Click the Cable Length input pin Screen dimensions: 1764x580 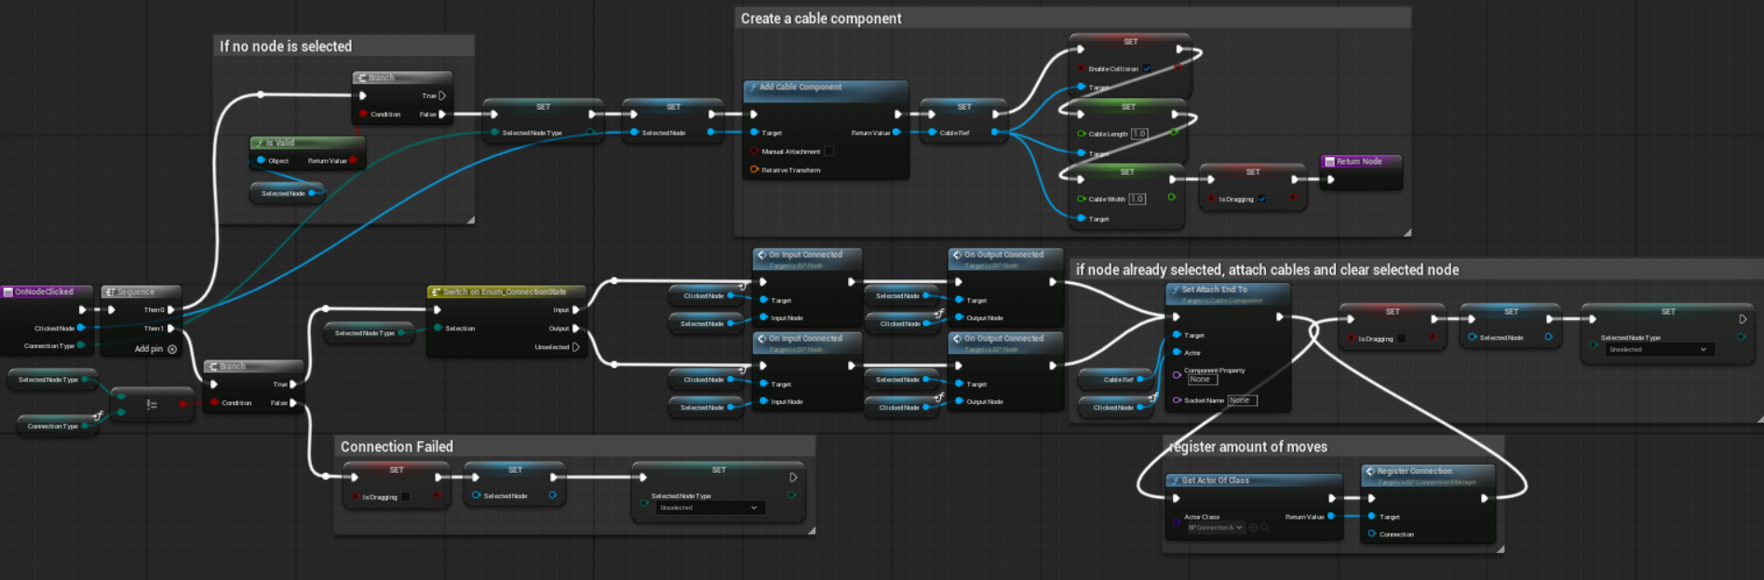(1081, 133)
